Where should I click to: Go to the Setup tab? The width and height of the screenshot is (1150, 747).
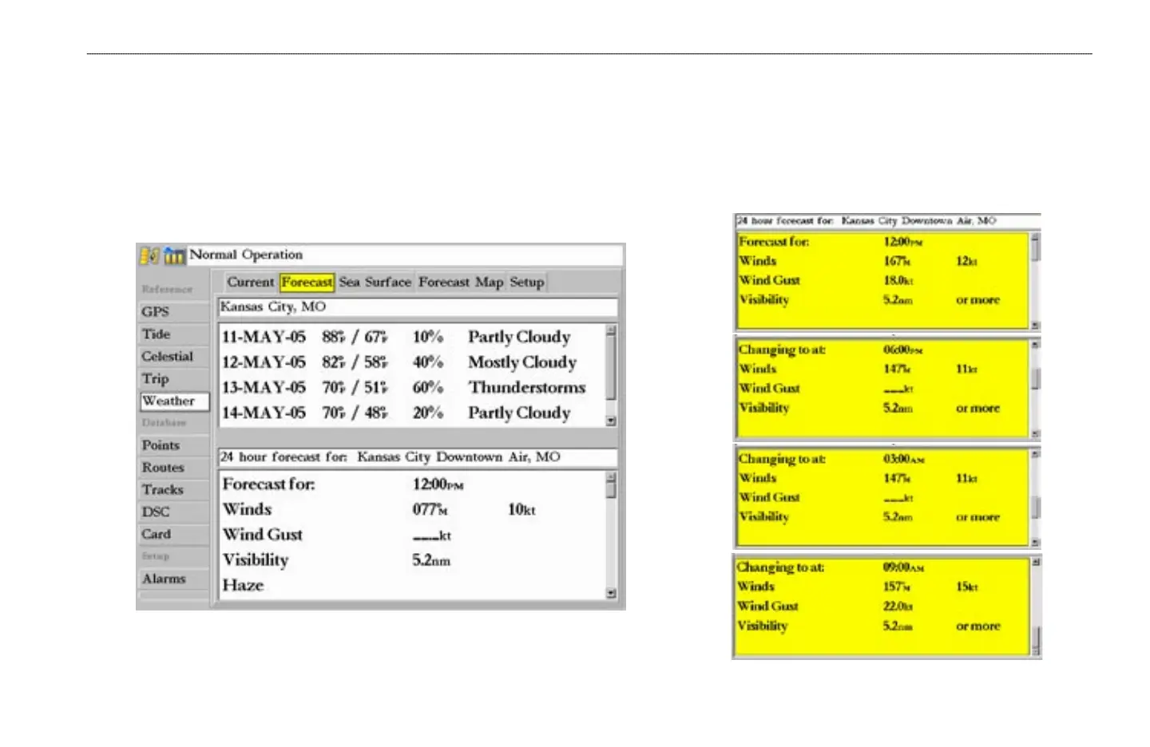pyautogui.click(x=527, y=282)
